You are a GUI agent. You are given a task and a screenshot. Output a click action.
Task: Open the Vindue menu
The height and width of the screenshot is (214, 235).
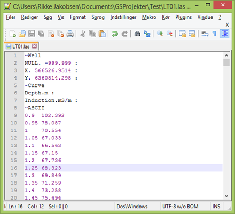click(205, 17)
